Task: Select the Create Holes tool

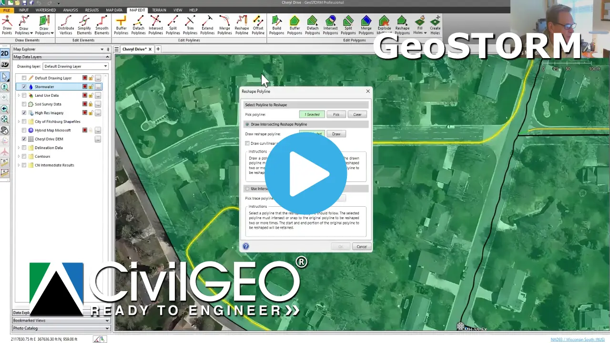Action: (x=435, y=25)
